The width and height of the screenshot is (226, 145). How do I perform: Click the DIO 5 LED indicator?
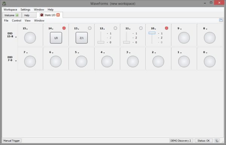81,62
